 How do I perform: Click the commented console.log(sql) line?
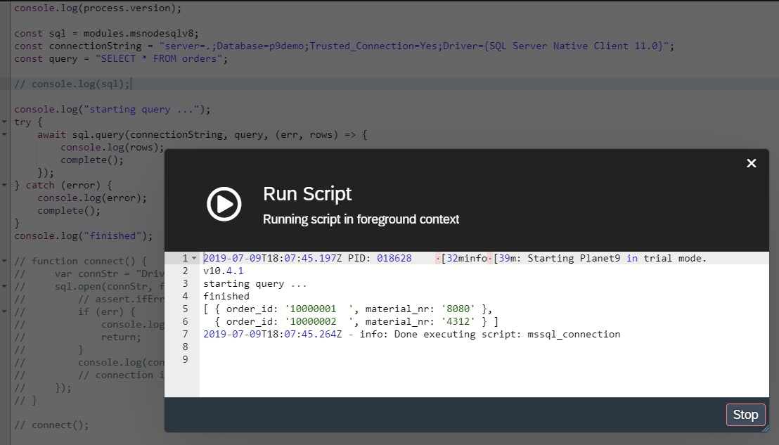(72, 84)
